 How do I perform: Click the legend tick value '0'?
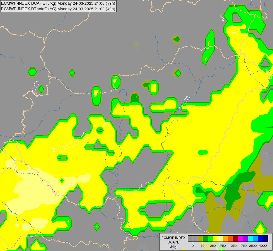pyautogui.click(x=193, y=246)
